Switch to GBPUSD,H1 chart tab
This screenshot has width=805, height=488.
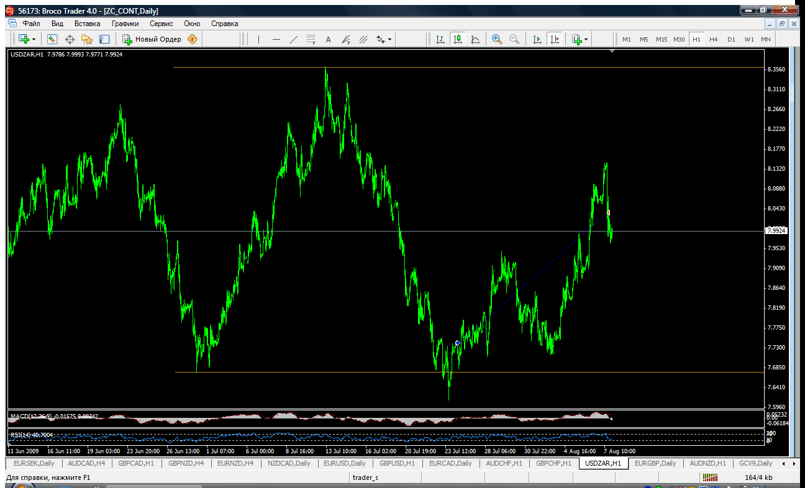click(397, 463)
